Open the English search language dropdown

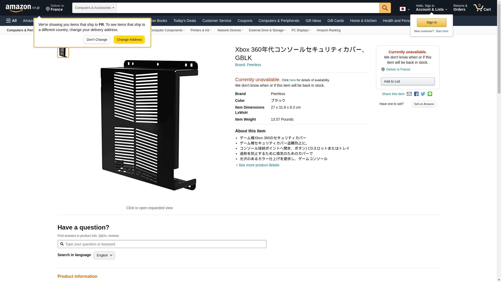(104, 255)
